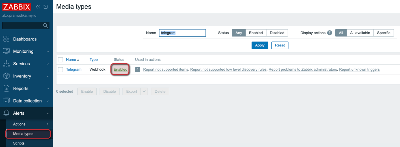Click the sidebar search magnifier icon

[x=46, y=25]
